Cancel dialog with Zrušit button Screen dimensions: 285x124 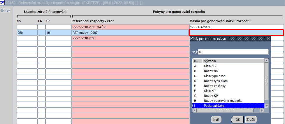click(251, 120)
